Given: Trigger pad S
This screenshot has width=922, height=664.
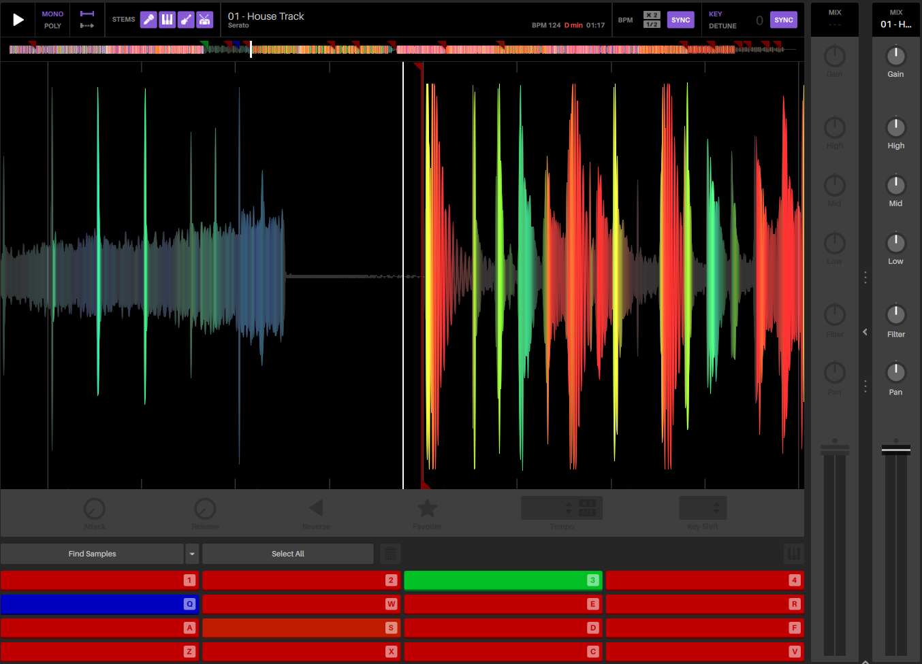Looking at the screenshot, I should [x=301, y=628].
